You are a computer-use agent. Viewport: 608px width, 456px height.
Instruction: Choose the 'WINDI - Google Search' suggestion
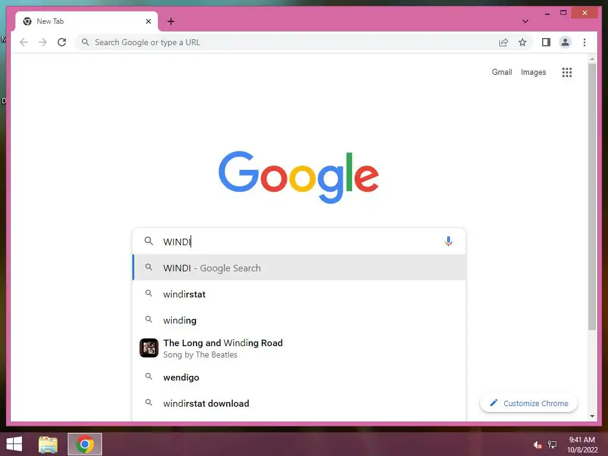pos(299,268)
